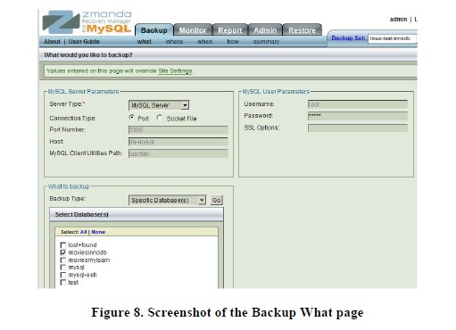The height and width of the screenshot is (330, 456).
Task: Choose the Socket File connection radio
Action: pyautogui.click(x=160, y=118)
